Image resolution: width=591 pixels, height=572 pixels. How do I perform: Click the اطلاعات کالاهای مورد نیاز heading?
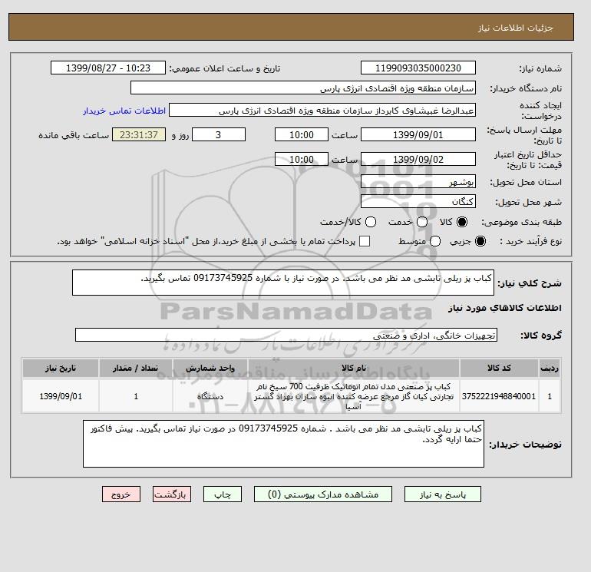[x=505, y=308]
